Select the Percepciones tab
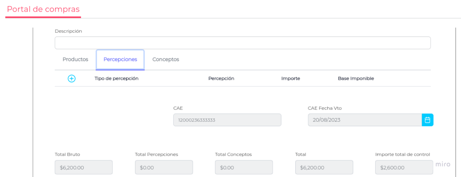The height and width of the screenshot is (177, 461). pyautogui.click(x=120, y=59)
